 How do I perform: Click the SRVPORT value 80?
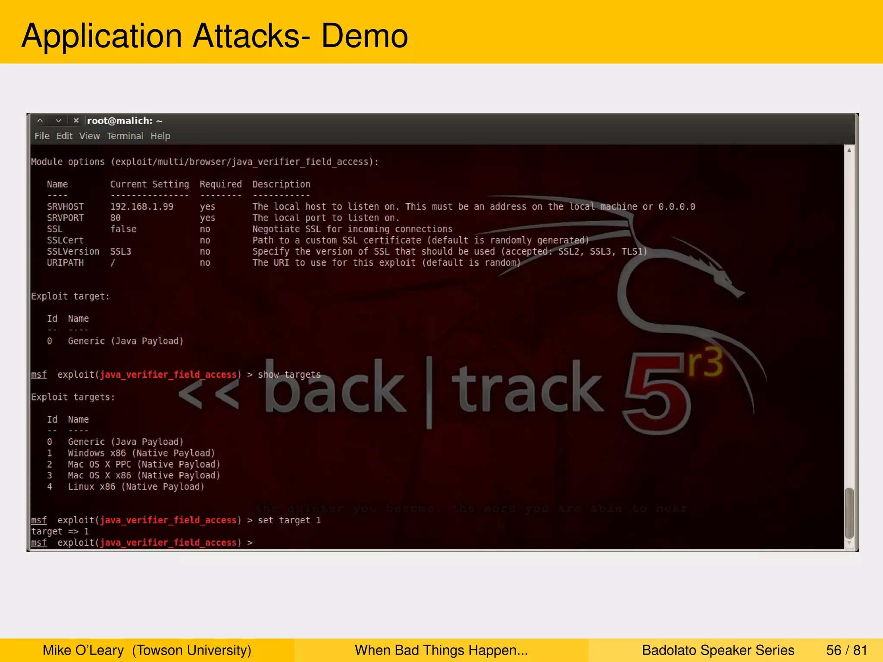115,218
